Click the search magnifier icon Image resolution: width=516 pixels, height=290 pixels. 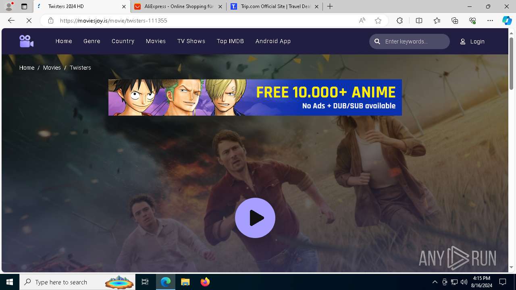(377, 41)
